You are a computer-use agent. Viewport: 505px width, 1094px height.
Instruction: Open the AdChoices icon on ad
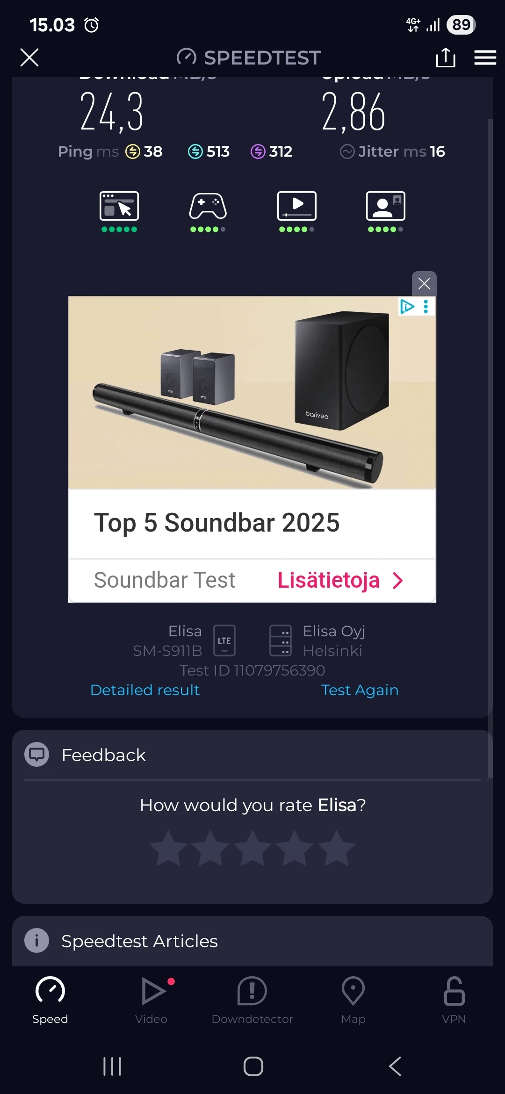(x=407, y=306)
